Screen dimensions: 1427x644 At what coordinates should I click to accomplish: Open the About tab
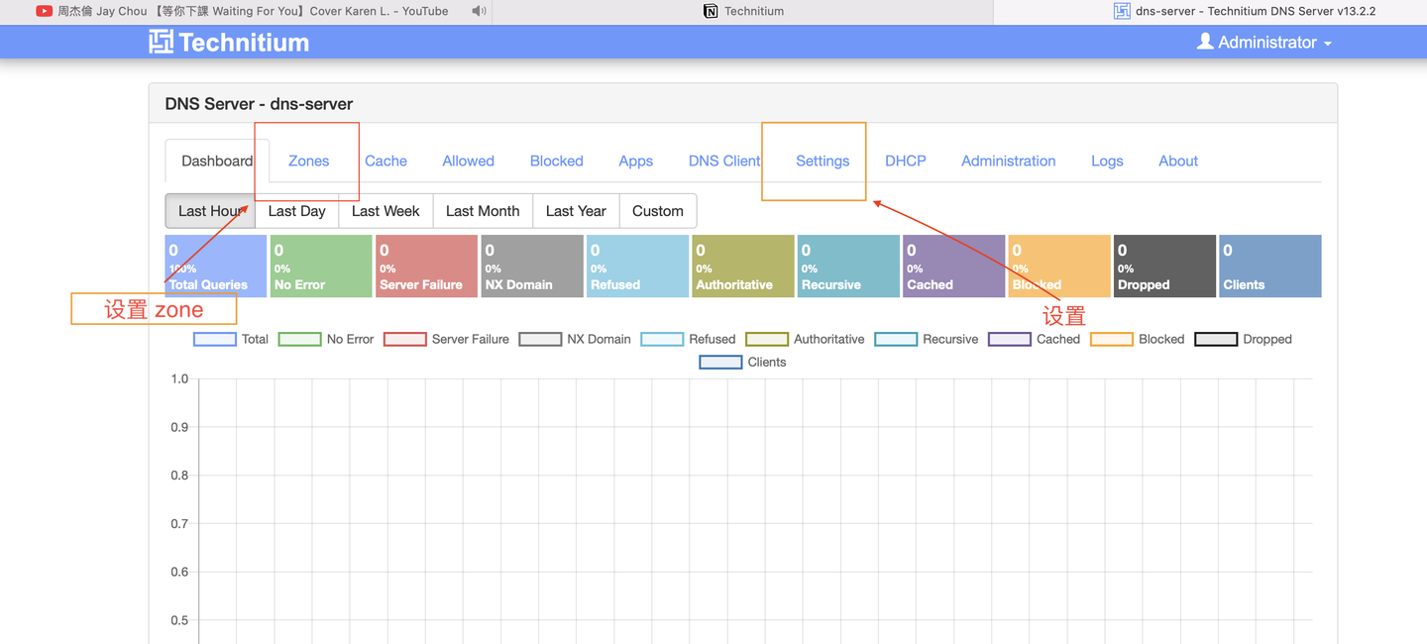pyautogui.click(x=1178, y=161)
